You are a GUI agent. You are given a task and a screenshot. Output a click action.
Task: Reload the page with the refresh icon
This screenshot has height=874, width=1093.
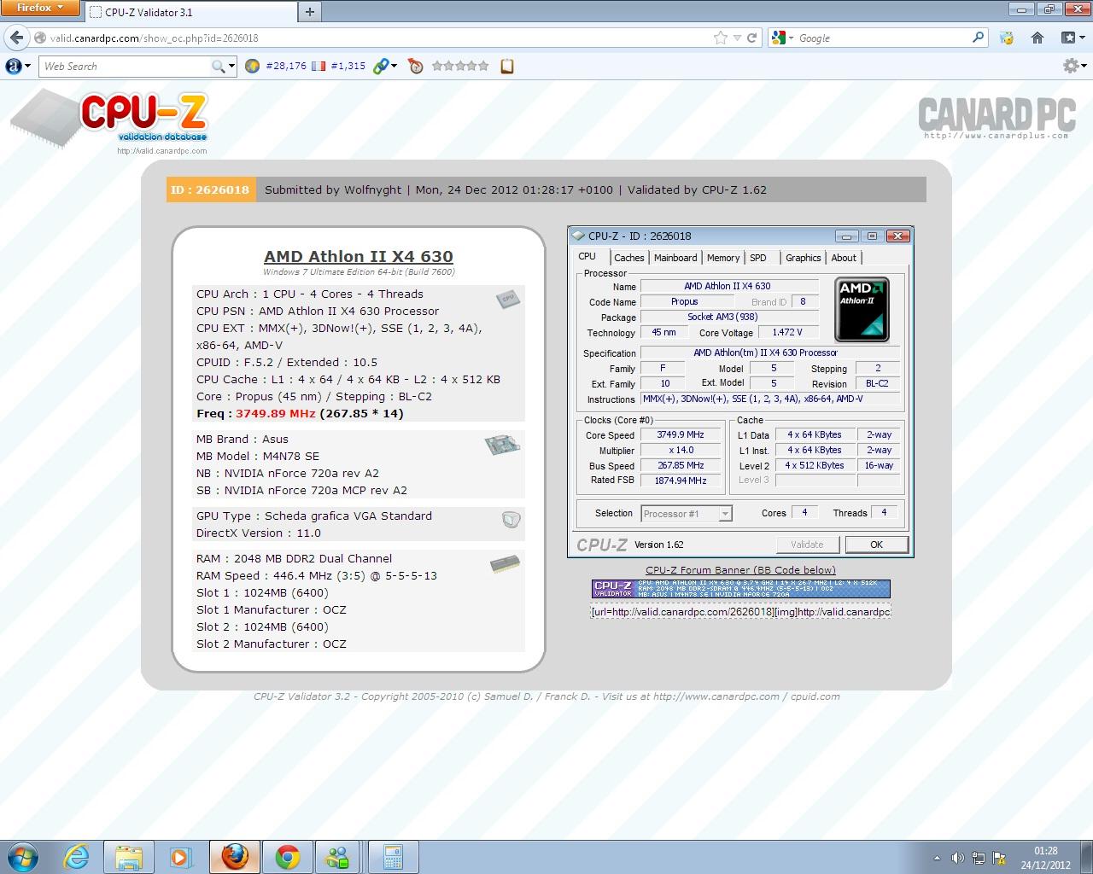752,38
